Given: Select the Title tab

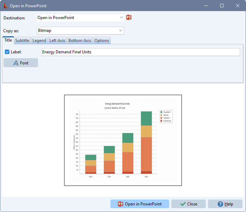Looking at the screenshot, I should 8,40.
